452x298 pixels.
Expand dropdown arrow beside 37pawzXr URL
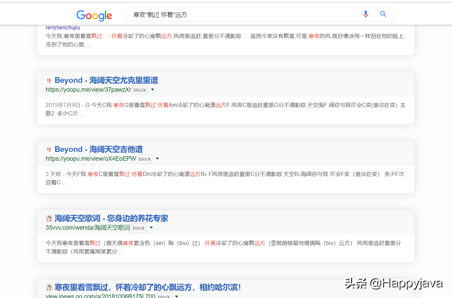[x=153, y=90]
